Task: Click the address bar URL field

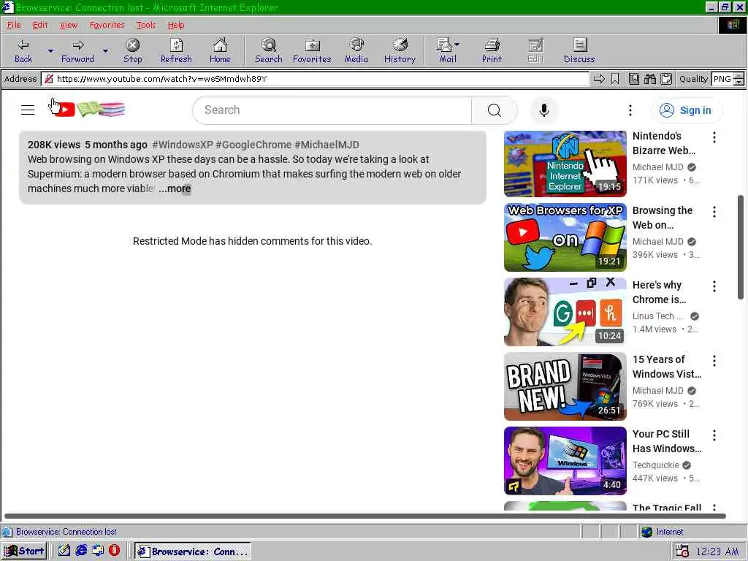Action: pyautogui.click(x=315, y=79)
